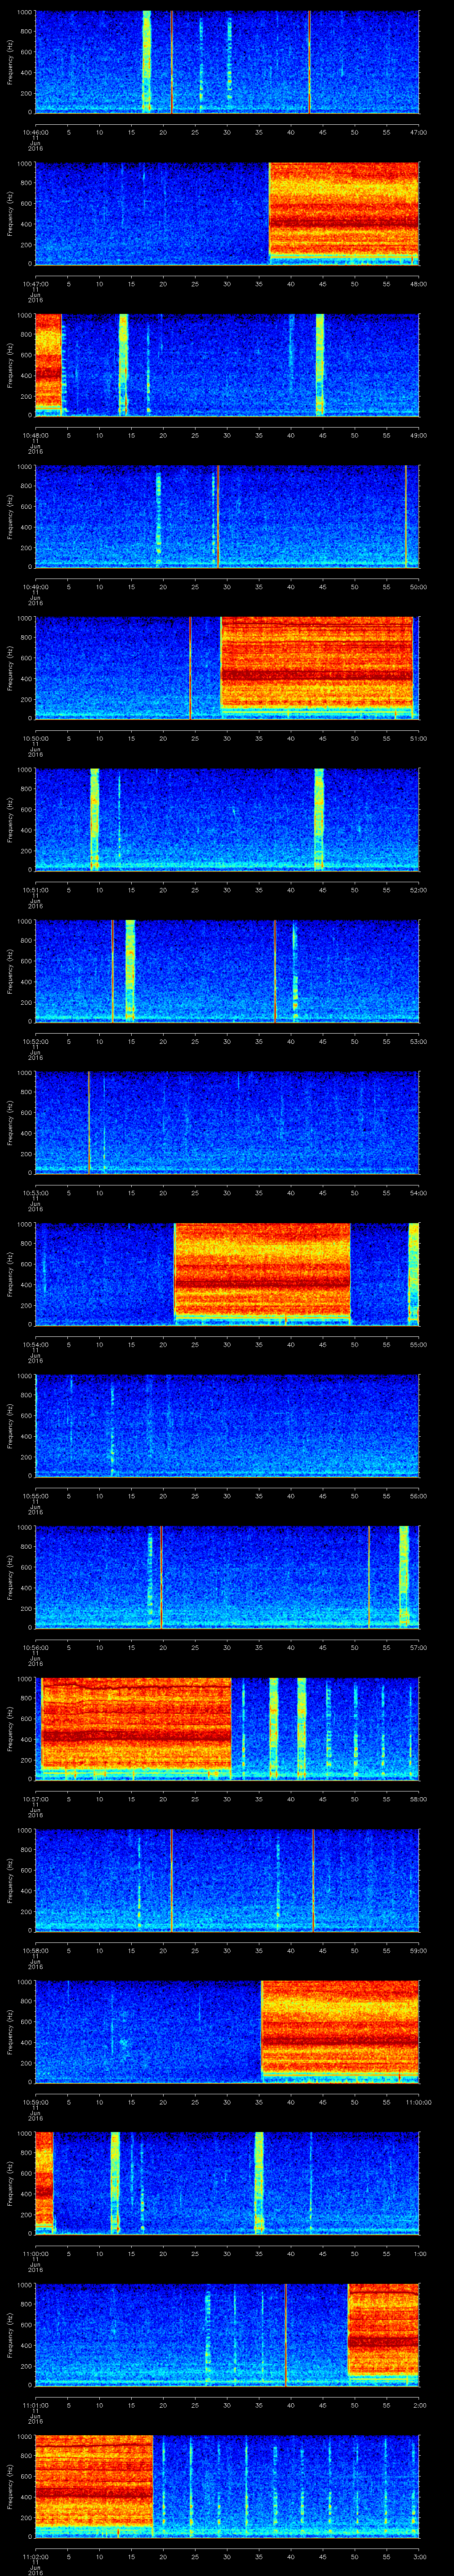
Task: Choose the spectrogram panel starting at 10:51:00
Action: pyautogui.click(x=227, y=820)
